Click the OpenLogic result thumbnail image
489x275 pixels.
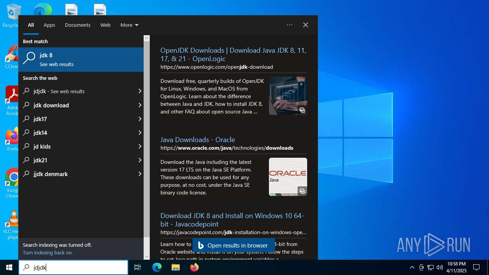[288, 96]
